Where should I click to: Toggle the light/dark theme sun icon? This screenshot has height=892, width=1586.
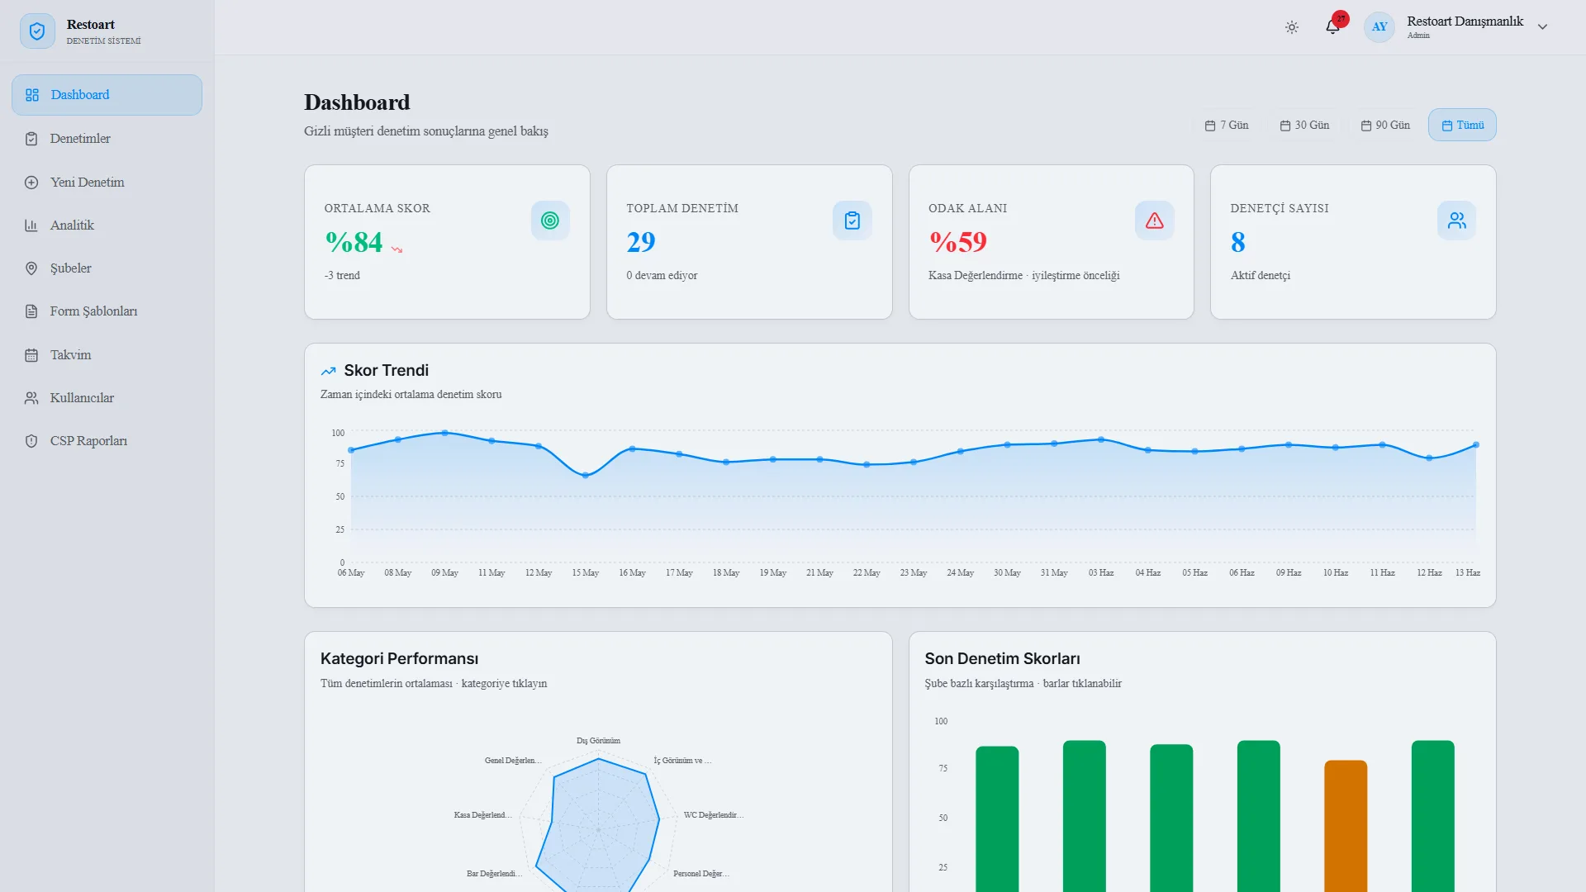[x=1292, y=27]
